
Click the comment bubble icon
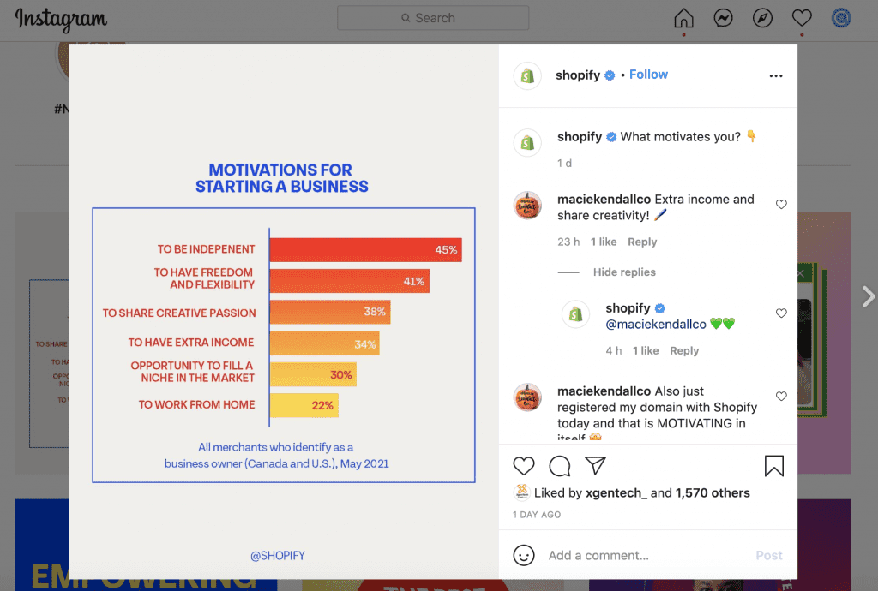coord(559,466)
